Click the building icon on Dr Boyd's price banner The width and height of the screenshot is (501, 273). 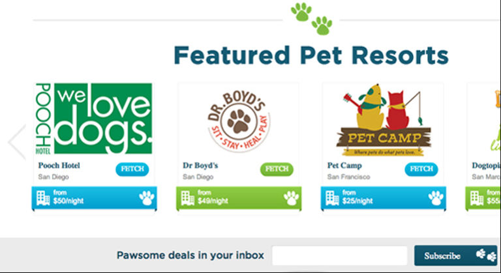[188, 198]
